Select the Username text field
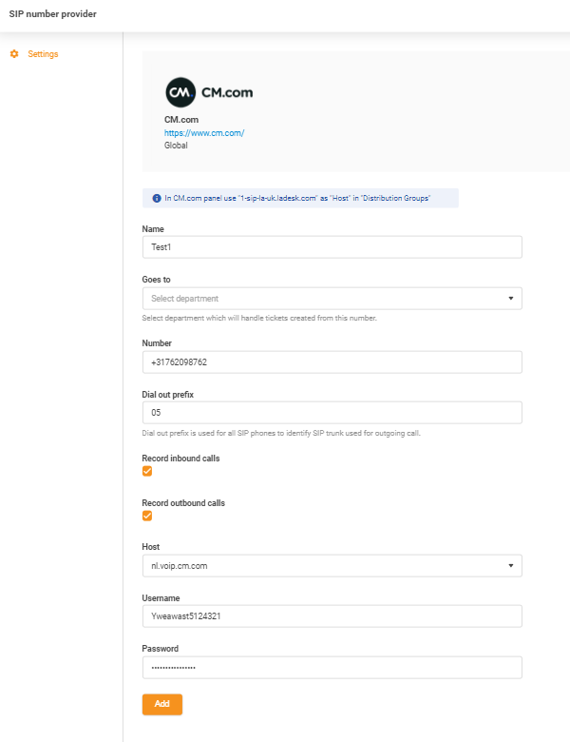 pos(332,616)
